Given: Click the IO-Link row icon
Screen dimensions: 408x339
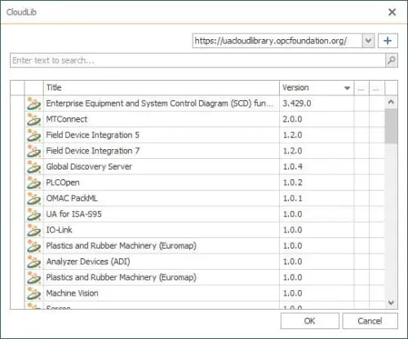Looking at the screenshot, I should click(33, 230).
